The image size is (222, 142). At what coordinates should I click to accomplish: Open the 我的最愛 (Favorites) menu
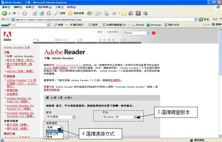tap(45, 7)
